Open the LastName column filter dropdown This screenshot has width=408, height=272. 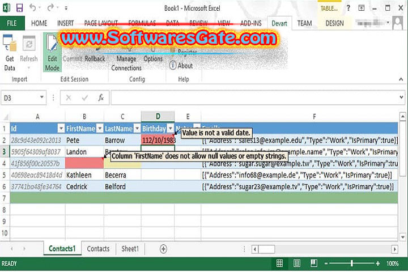tap(137, 128)
